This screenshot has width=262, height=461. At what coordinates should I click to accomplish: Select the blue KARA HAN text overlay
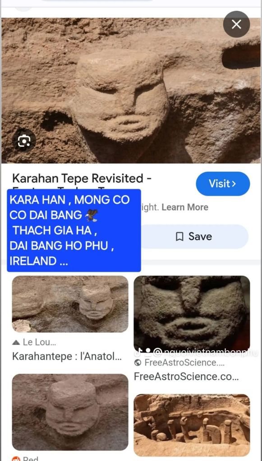[74, 230]
